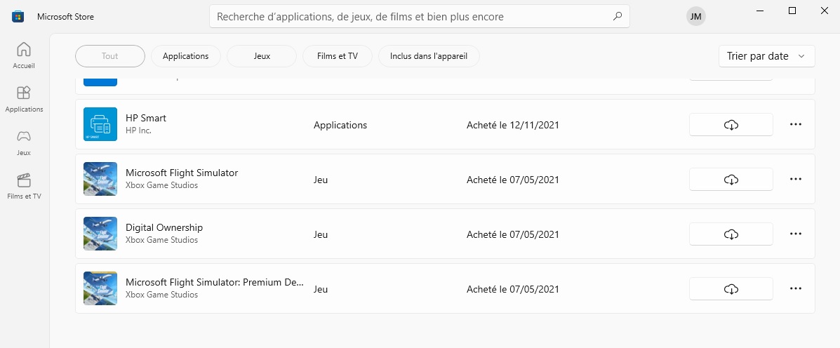Open the Accueil home page
Image resolution: width=840 pixels, height=348 pixels.
tap(24, 55)
